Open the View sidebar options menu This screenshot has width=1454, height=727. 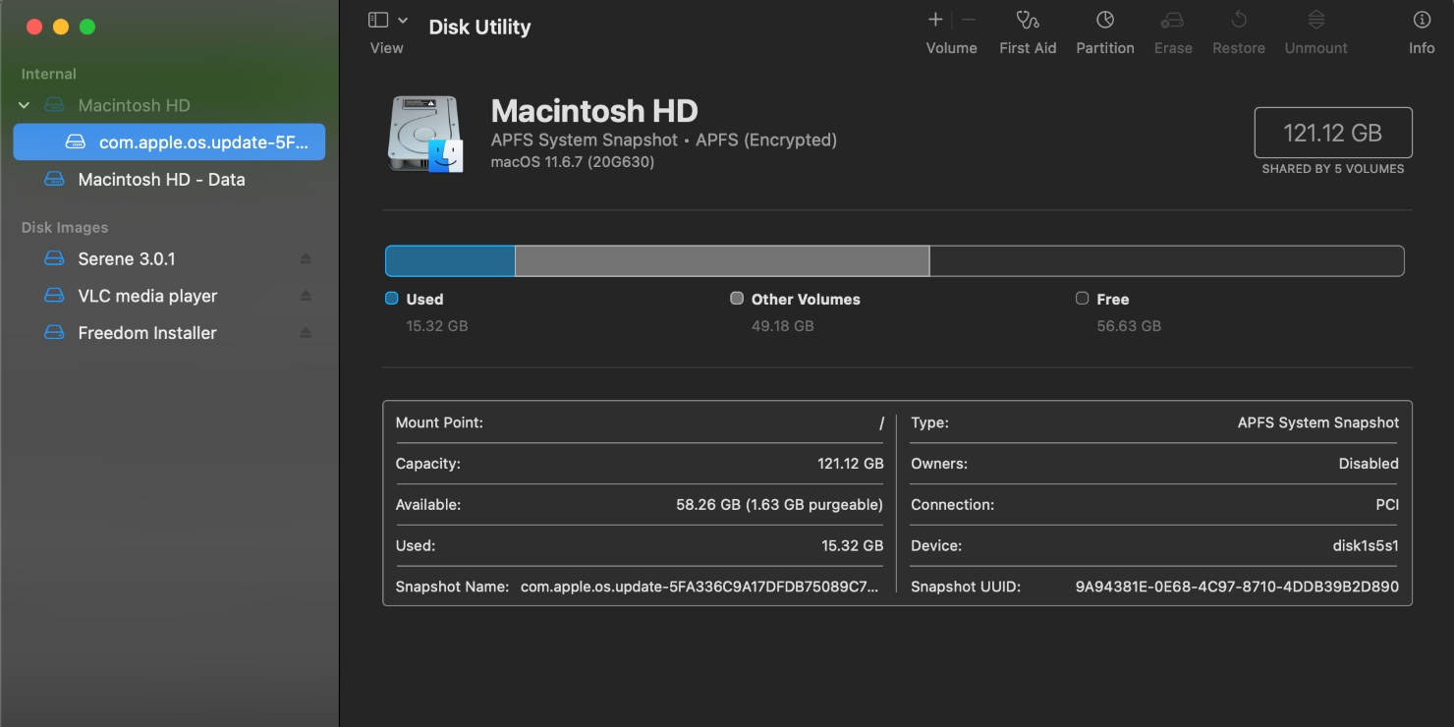click(x=402, y=20)
